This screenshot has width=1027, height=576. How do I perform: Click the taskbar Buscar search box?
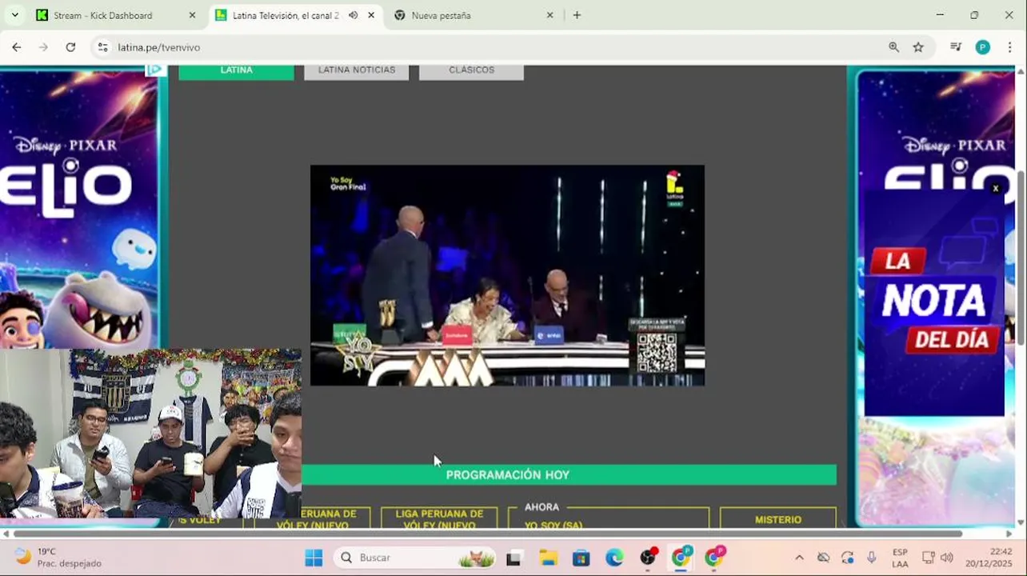click(x=414, y=558)
